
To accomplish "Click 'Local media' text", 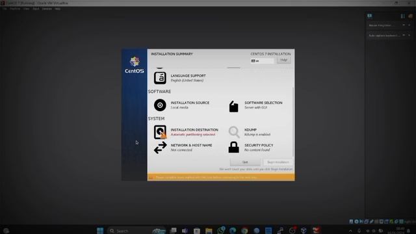I will click(x=179, y=107).
